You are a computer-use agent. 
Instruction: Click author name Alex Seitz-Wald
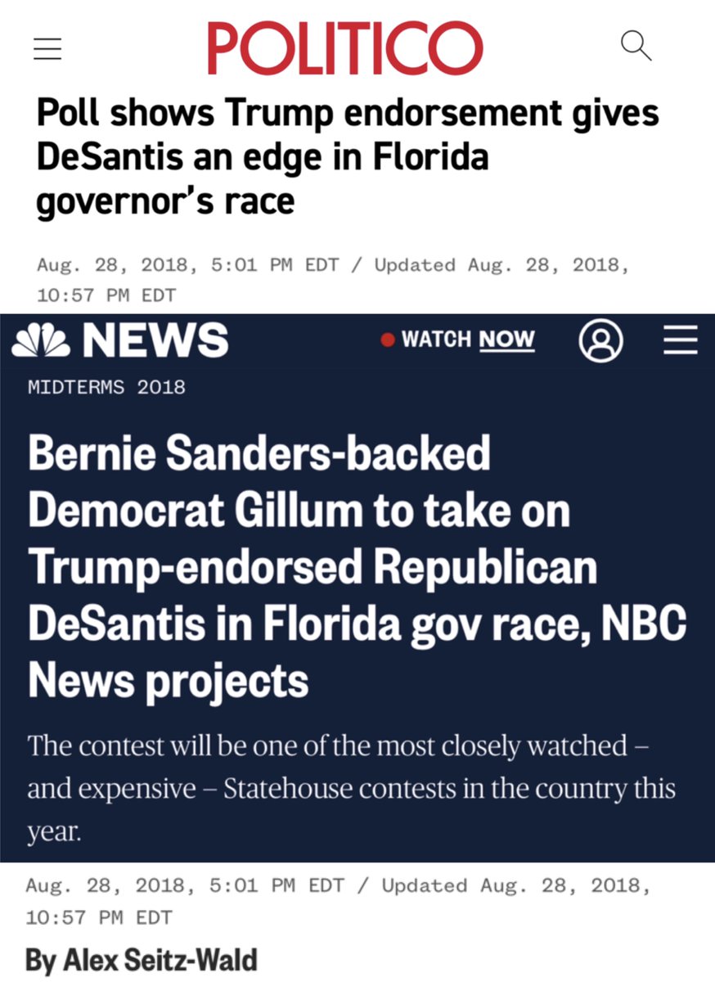(142, 959)
